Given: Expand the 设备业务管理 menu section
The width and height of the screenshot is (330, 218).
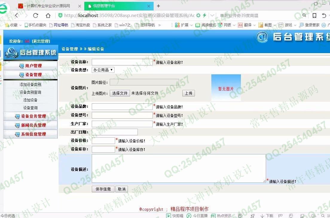Looking at the screenshot, I should point(30,116).
